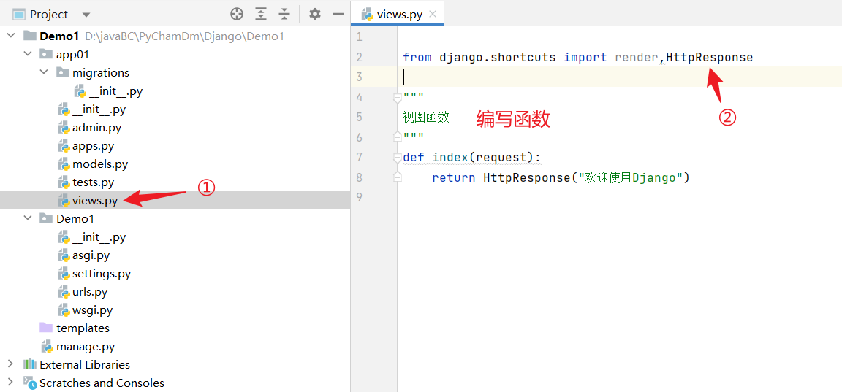Click the Python file icon beside admin.py
The width and height of the screenshot is (842, 392).
64,128
